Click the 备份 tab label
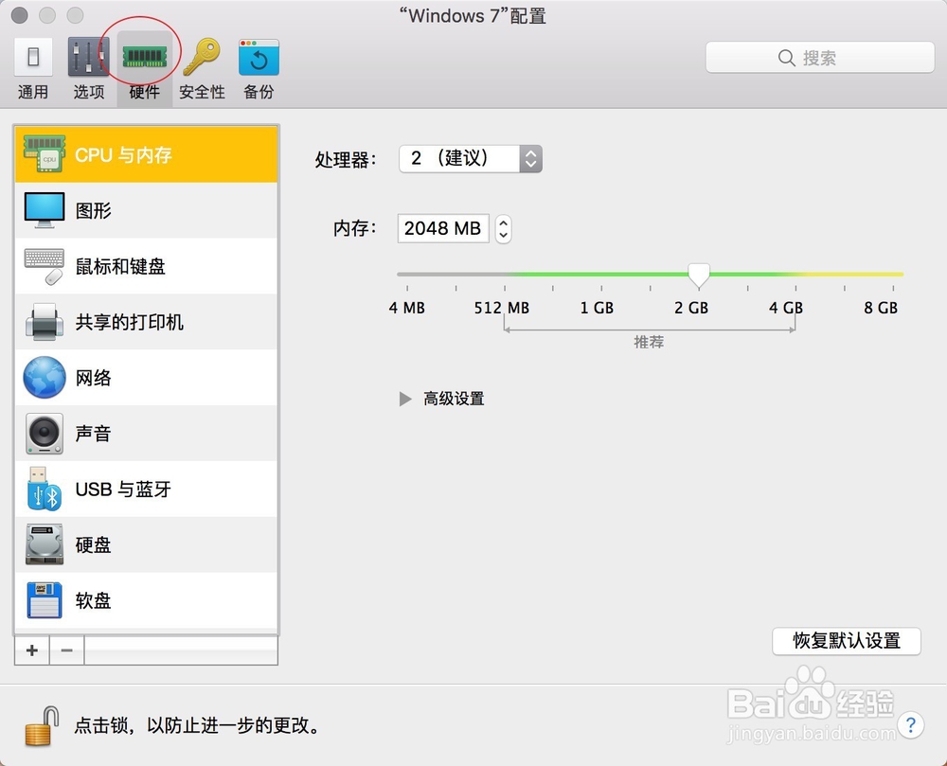Viewport: 947px width, 766px height. [259, 92]
